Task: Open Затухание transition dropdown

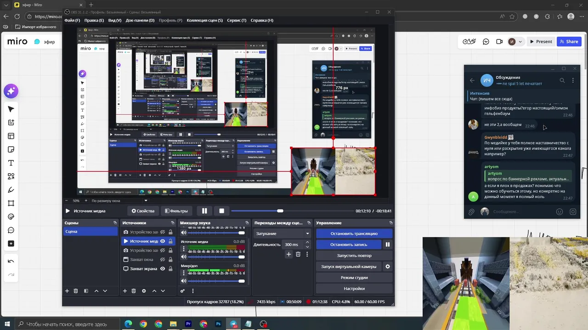Action: pyautogui.click(x=283, y=234)
